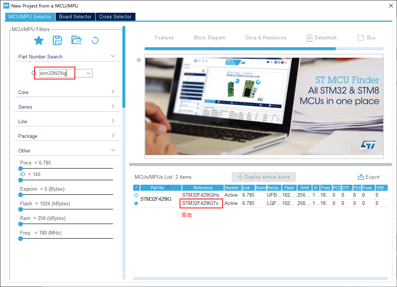
Task: Sort by the RAM column header
Action: click(305, 188)
